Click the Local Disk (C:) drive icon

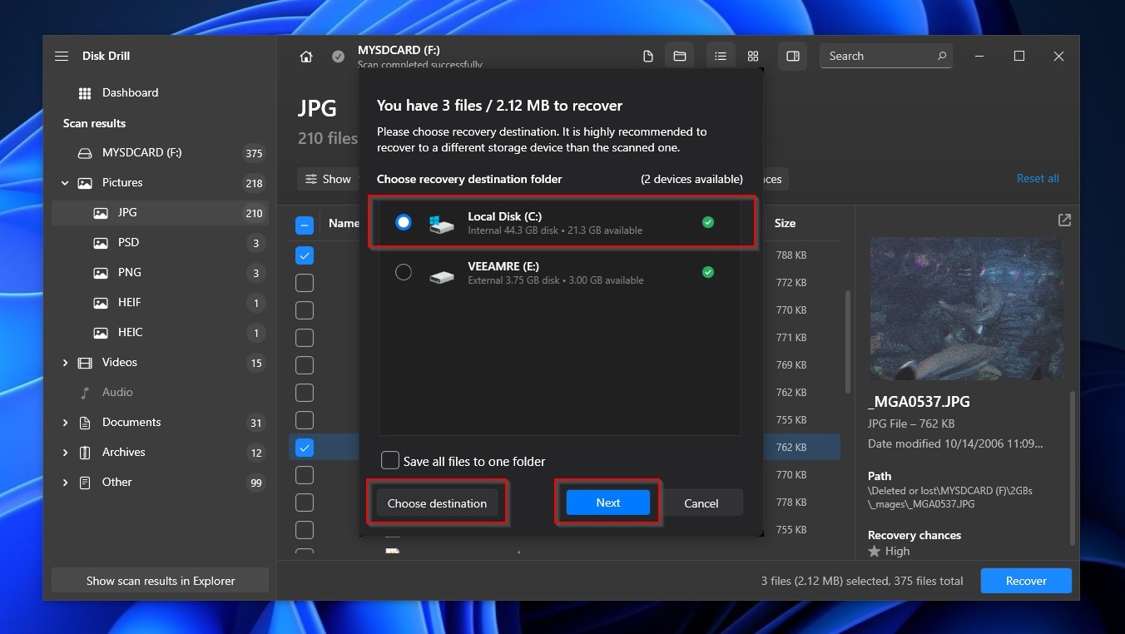click(x=442, y=223)
